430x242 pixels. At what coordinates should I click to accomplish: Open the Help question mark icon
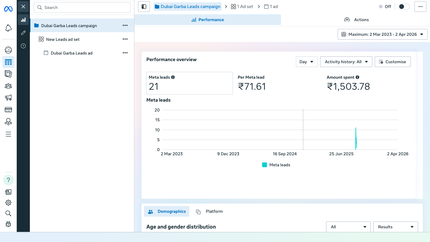point(8,180)
